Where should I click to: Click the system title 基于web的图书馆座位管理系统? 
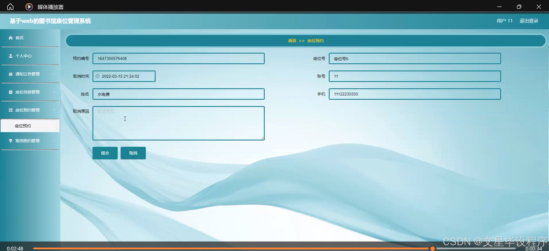coord(50,21)
